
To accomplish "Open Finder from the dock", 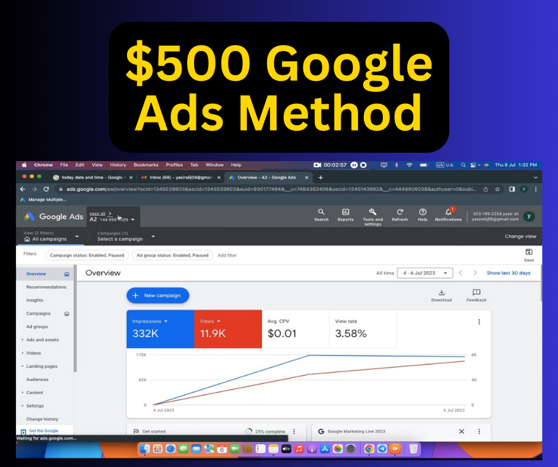I will coord(144,449).
